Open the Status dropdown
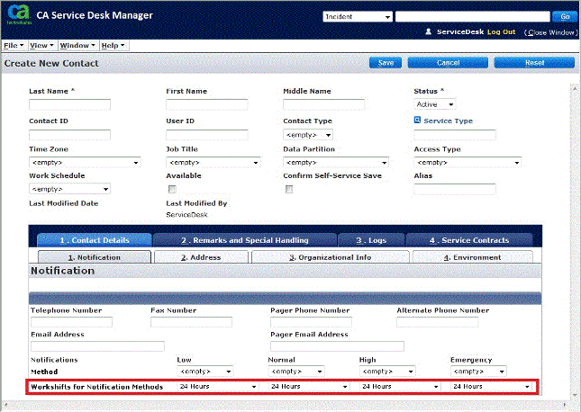Viewport: 581px width, 412px height. tap(435, 104)
